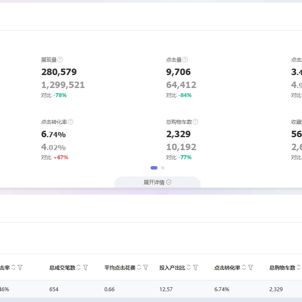Click filter funnel on 投入产出比 column

coord(195,267)
